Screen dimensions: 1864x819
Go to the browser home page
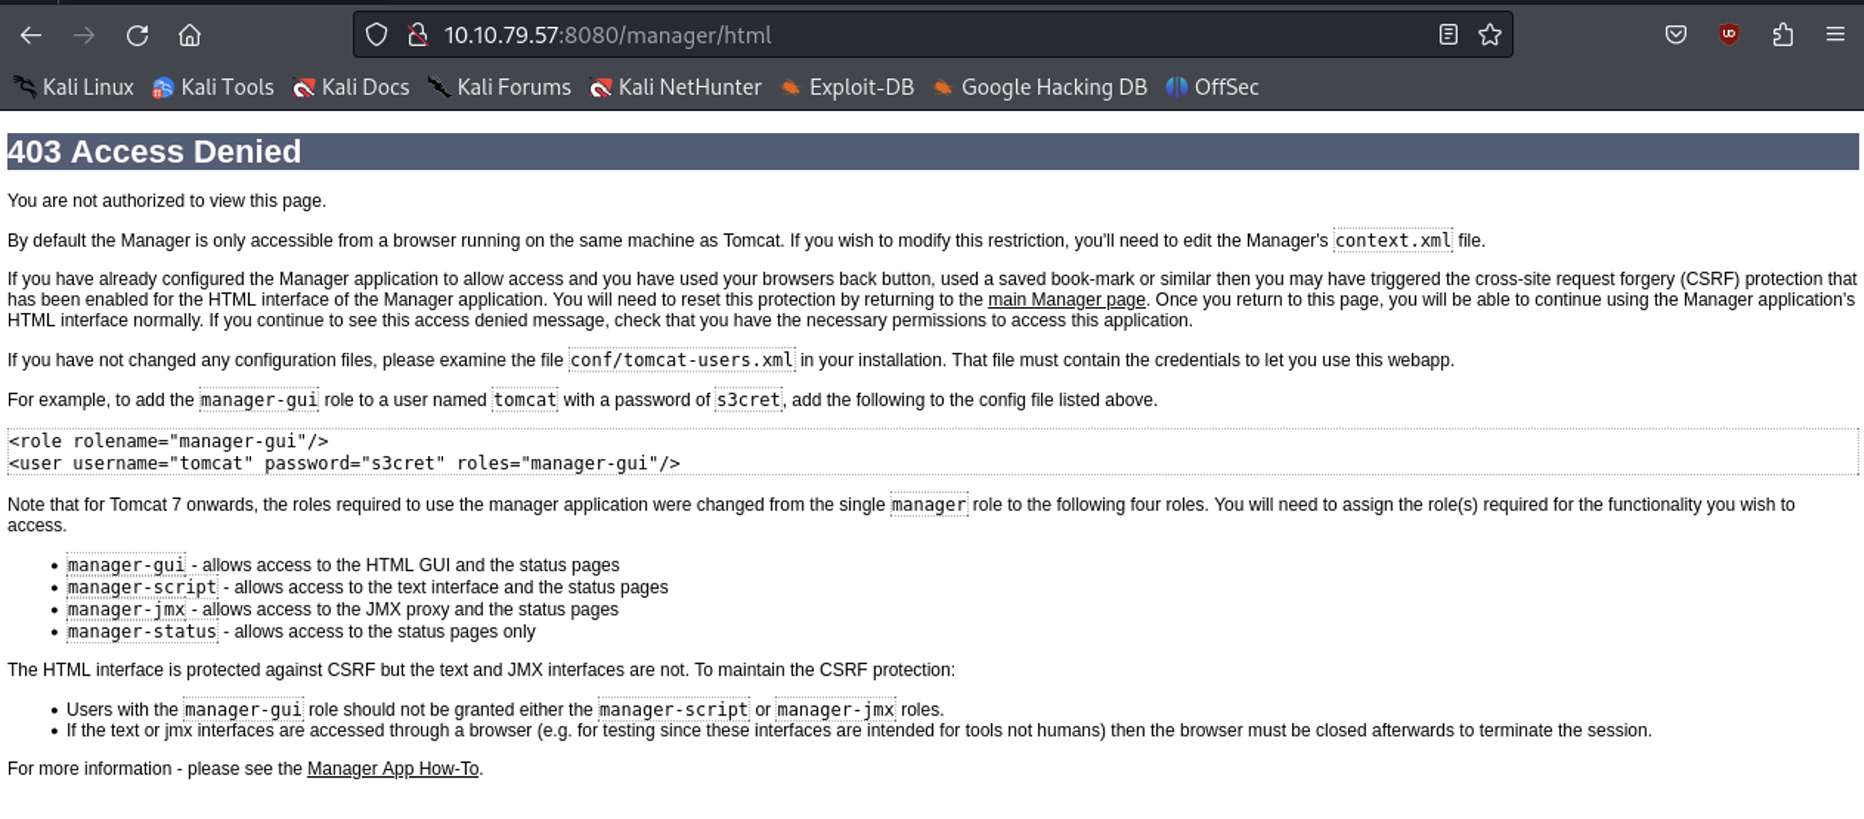[x=190, y=35]
